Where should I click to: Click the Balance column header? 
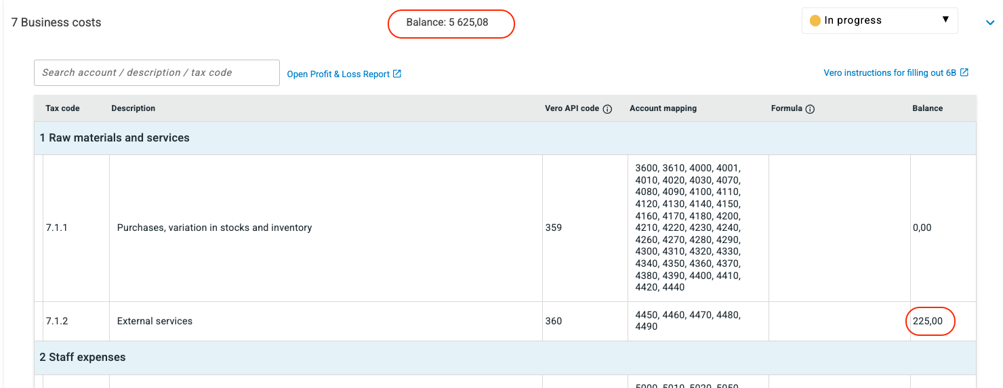coord(927,108)
